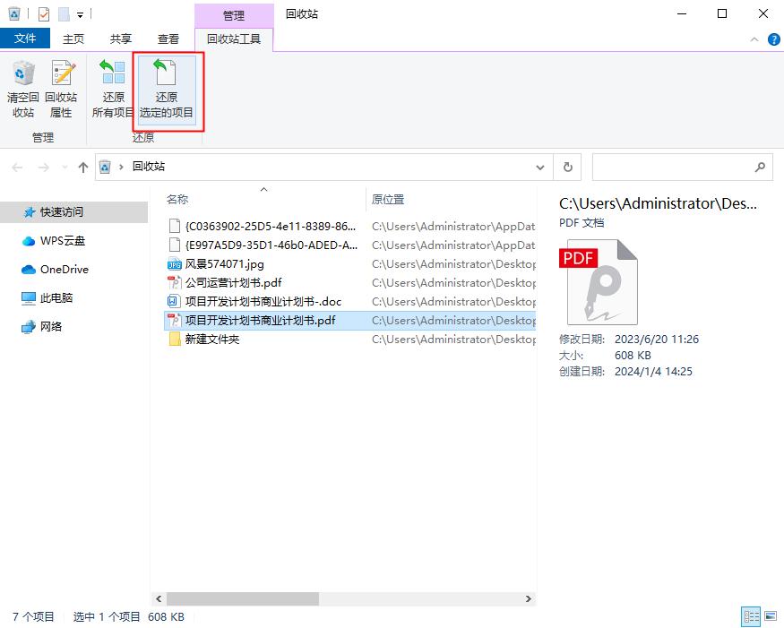This screenshot has width=784, height=628.
Task: Click the horizontal scrollbar thumb
Action: 243,598
